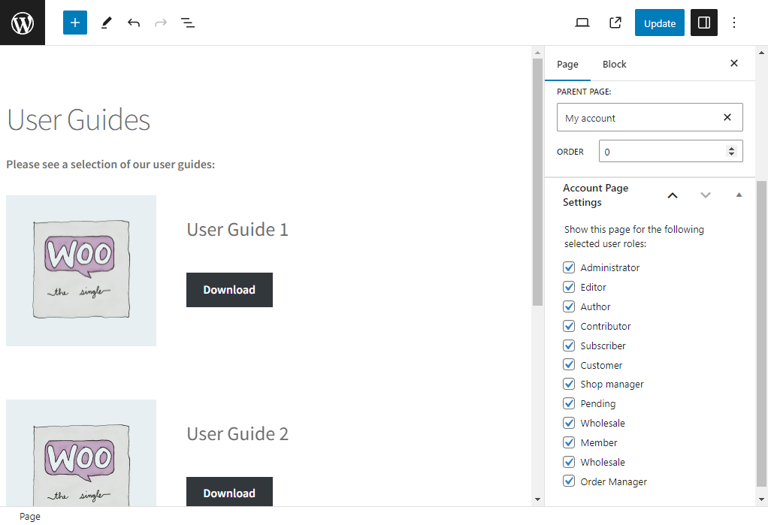The height and width of the screenshot is (525, 768).
Task: Clear the My account parent page selection
Action: (x=727, y=117)
